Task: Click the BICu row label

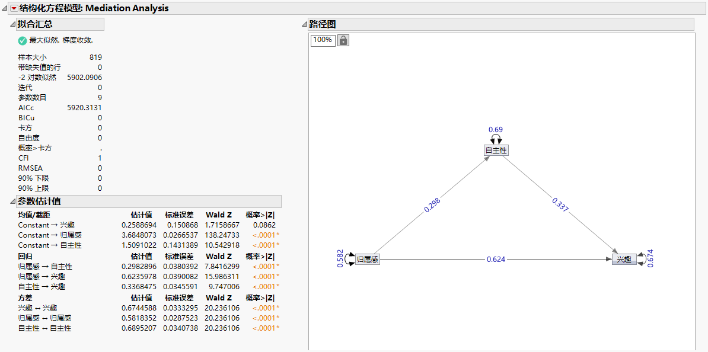Action: tap(26, 118)
